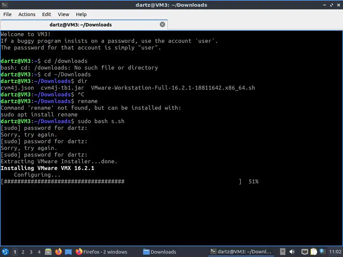This screenshot has width=343, height=257.
Task: Open the clipboard manager tray icon
Action: 314,252
